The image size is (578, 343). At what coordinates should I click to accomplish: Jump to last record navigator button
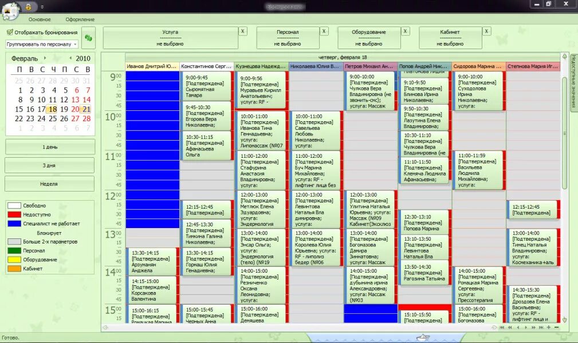pyautogui.click(x=541, y=327)
